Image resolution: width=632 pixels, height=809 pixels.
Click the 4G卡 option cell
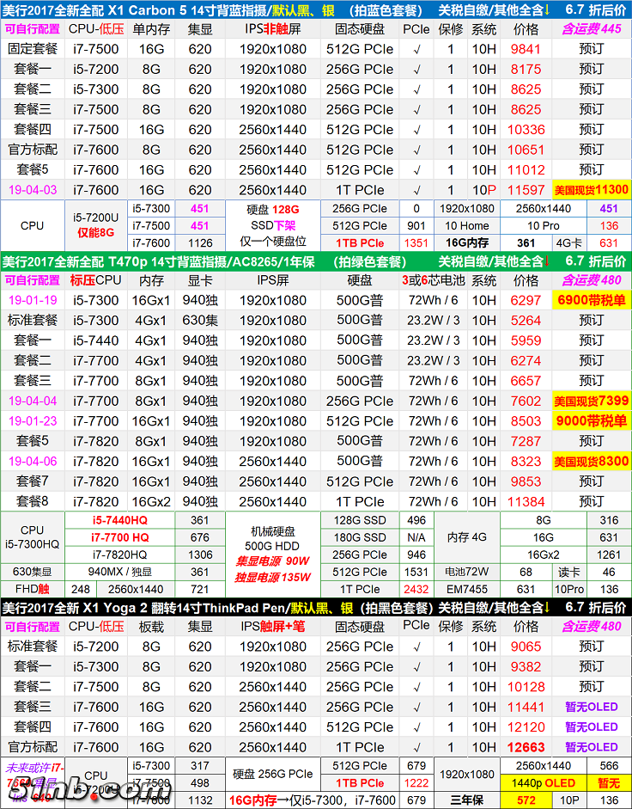(x=568, y=242)
